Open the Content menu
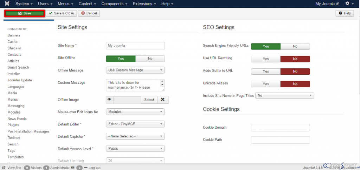The height and width of the screenshot is (170, 360). tap(88, 4)
